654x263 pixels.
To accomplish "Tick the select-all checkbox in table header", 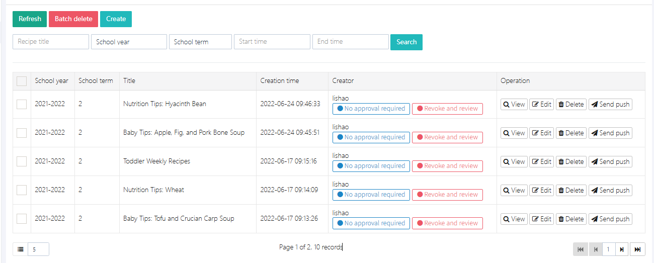I will (22, 81).
